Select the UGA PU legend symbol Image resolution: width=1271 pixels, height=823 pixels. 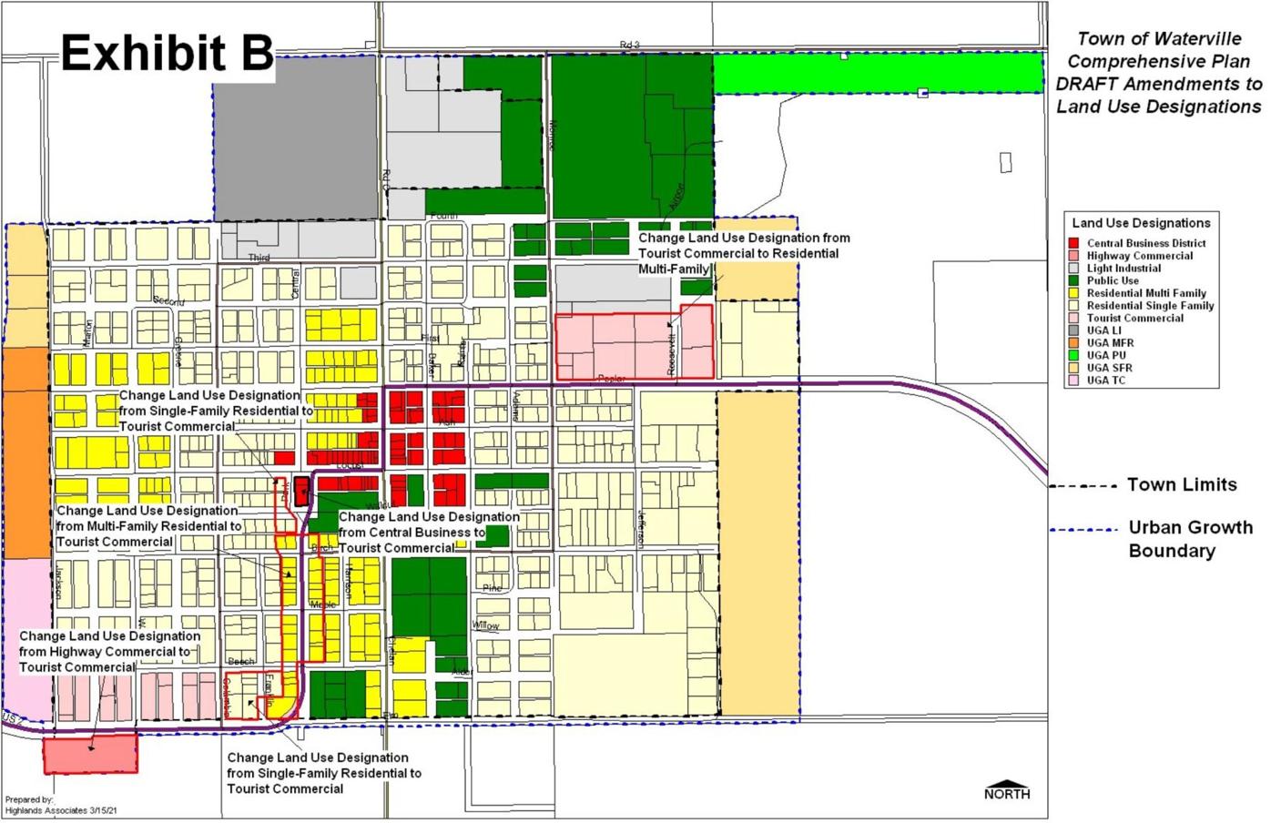pyautogui.click(x=1073, y=355)
